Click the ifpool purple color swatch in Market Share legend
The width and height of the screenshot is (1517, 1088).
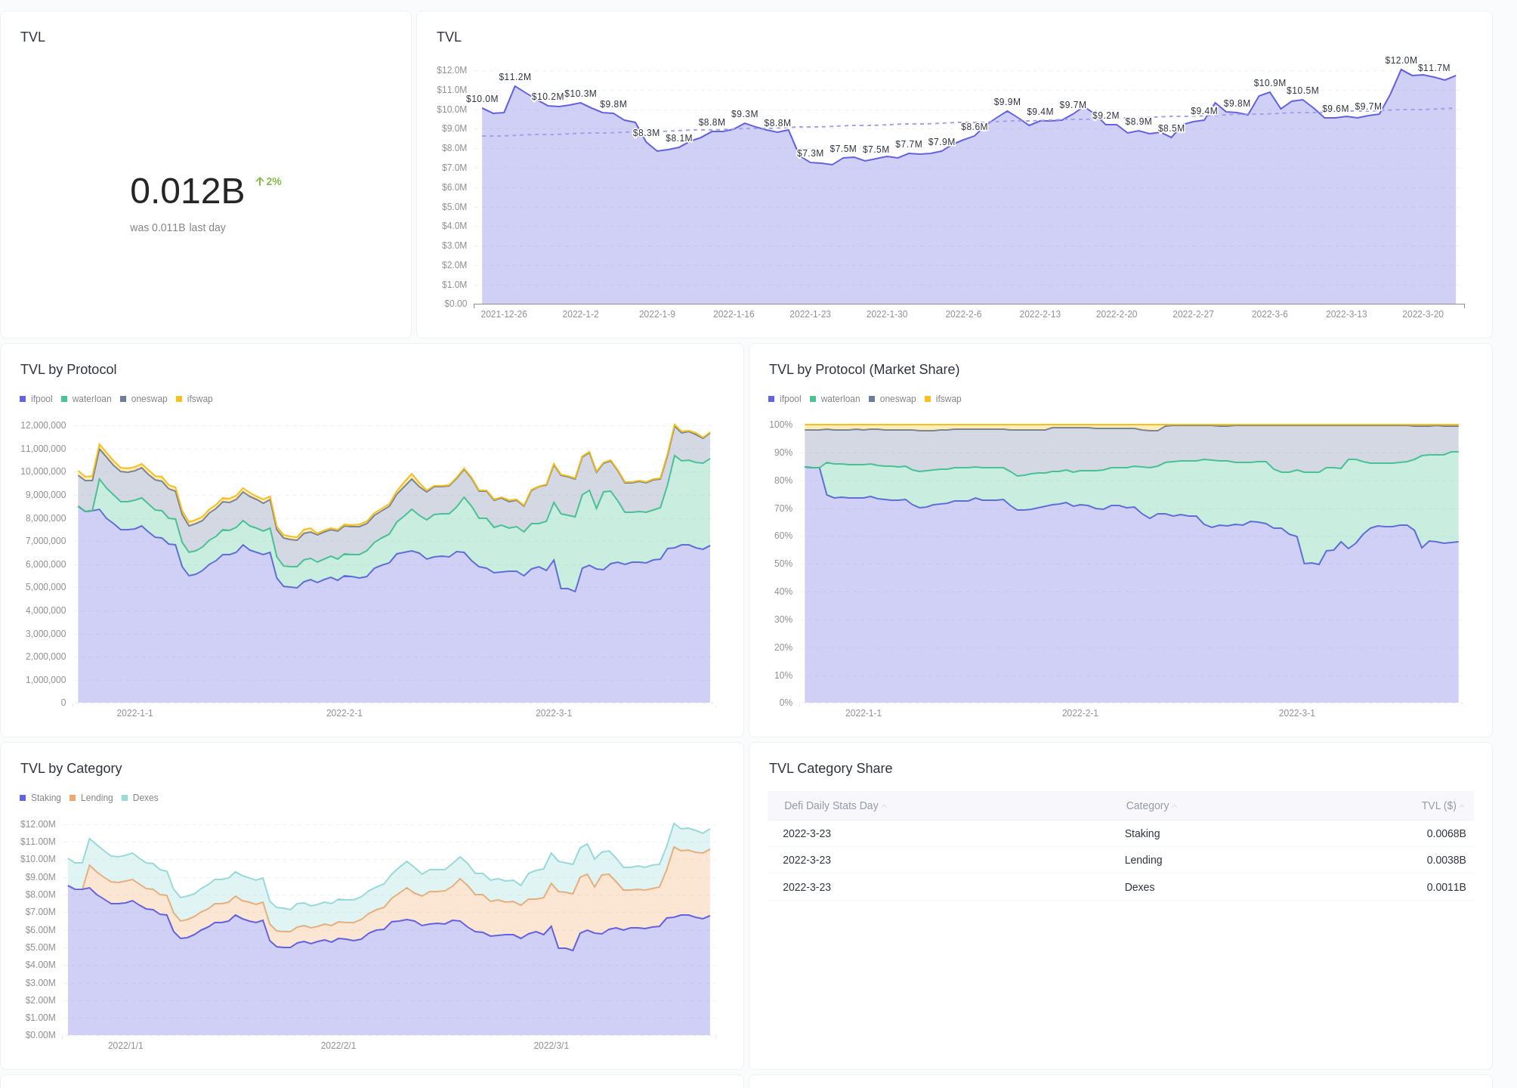[771, 398]
